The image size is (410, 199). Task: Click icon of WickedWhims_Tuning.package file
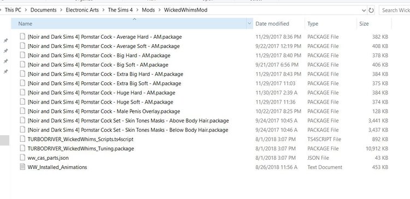click(x=23, y=149)
